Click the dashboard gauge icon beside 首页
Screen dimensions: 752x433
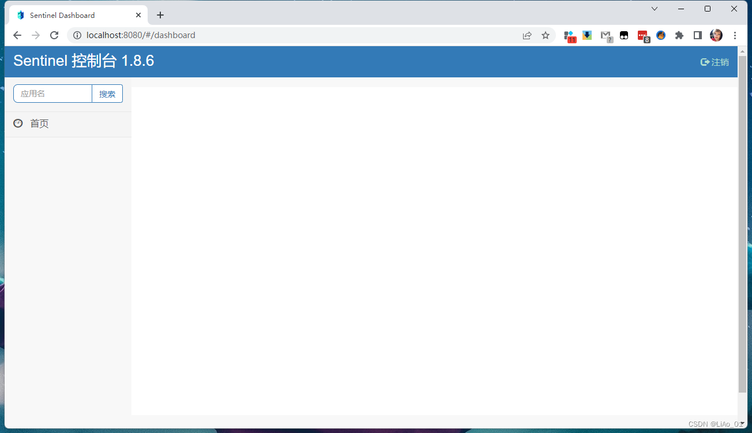tap(18, 123)
